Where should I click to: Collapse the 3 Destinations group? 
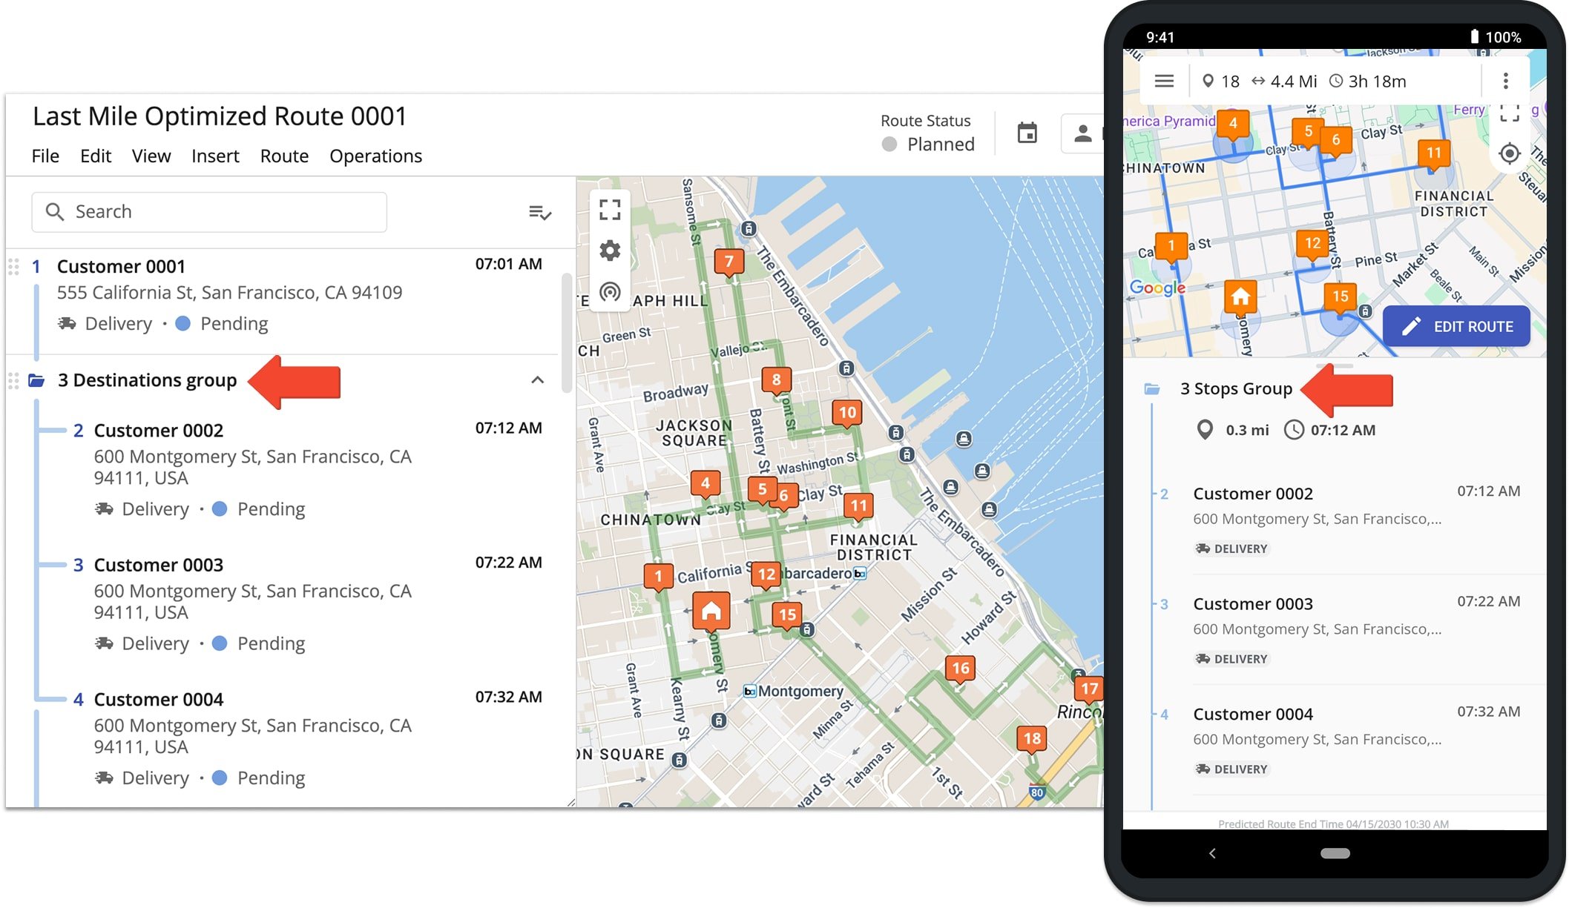pos(538,380)
